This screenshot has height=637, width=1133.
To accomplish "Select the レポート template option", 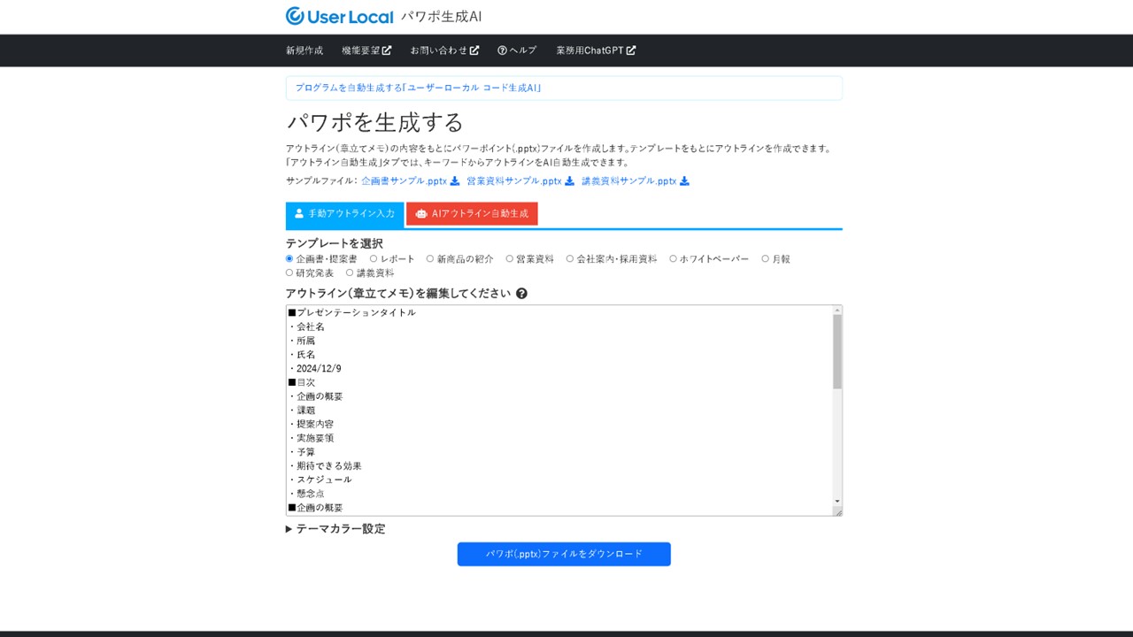I will pyautogui.click(x=374, y=258).
